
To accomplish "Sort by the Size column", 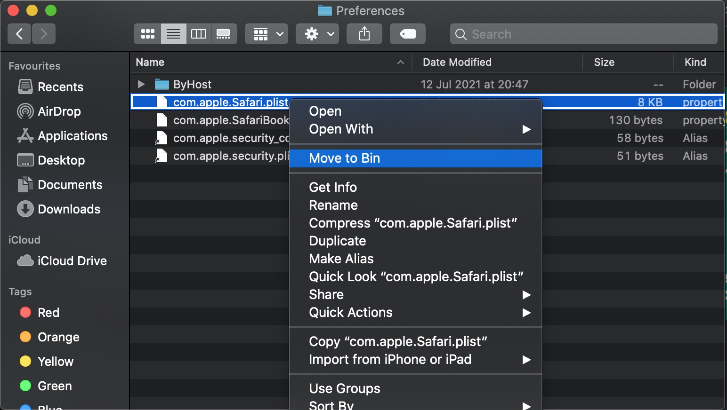I will pos(604,62).
